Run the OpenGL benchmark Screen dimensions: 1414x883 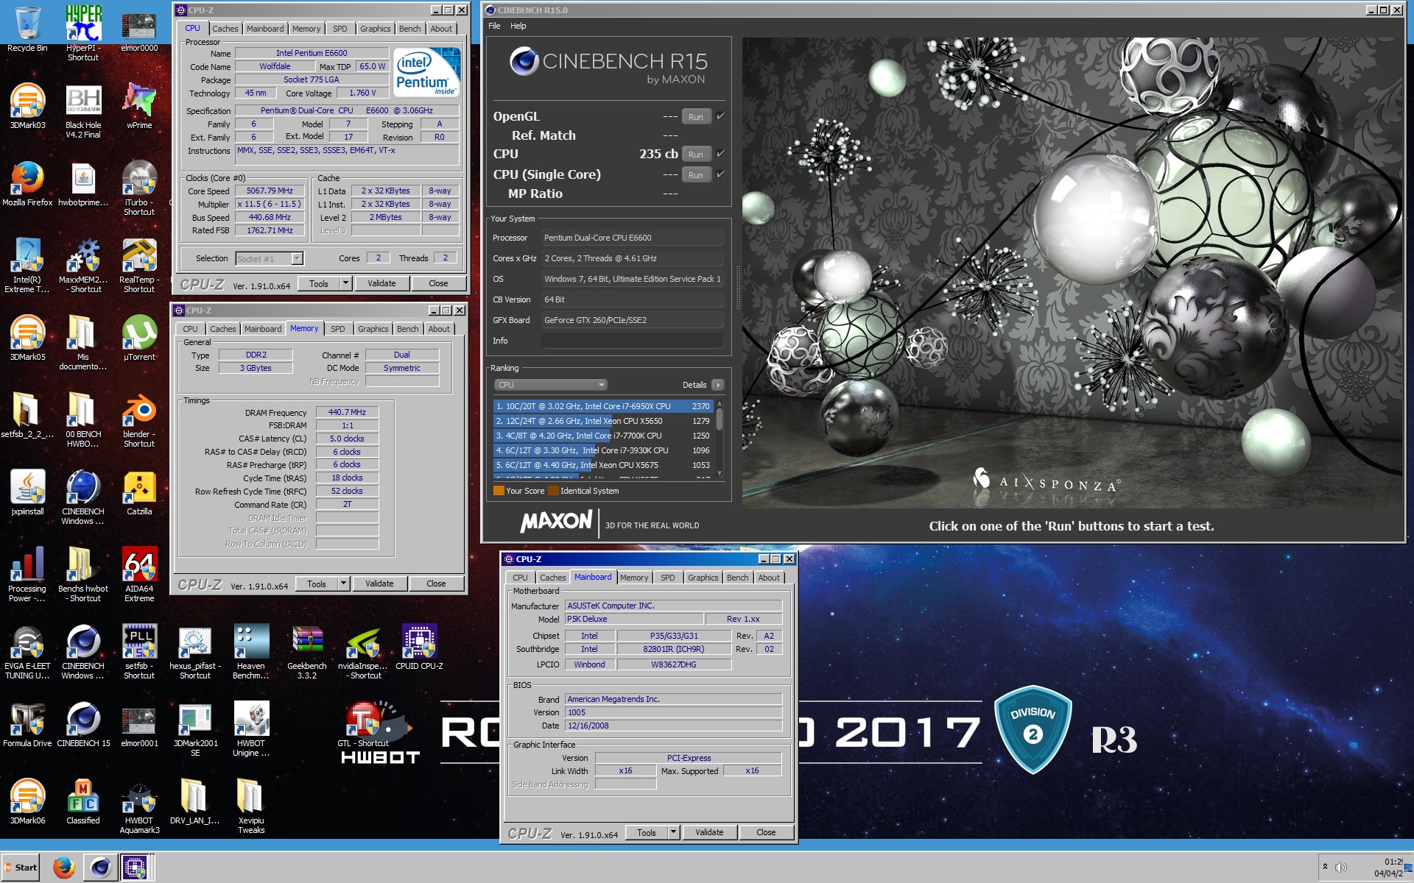pos(696,117)
